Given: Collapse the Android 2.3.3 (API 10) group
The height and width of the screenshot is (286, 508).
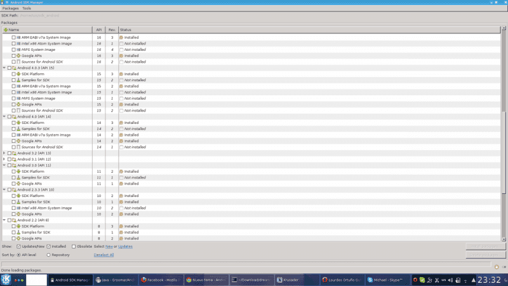Looking at the screenshot, I should click(4, 189).
